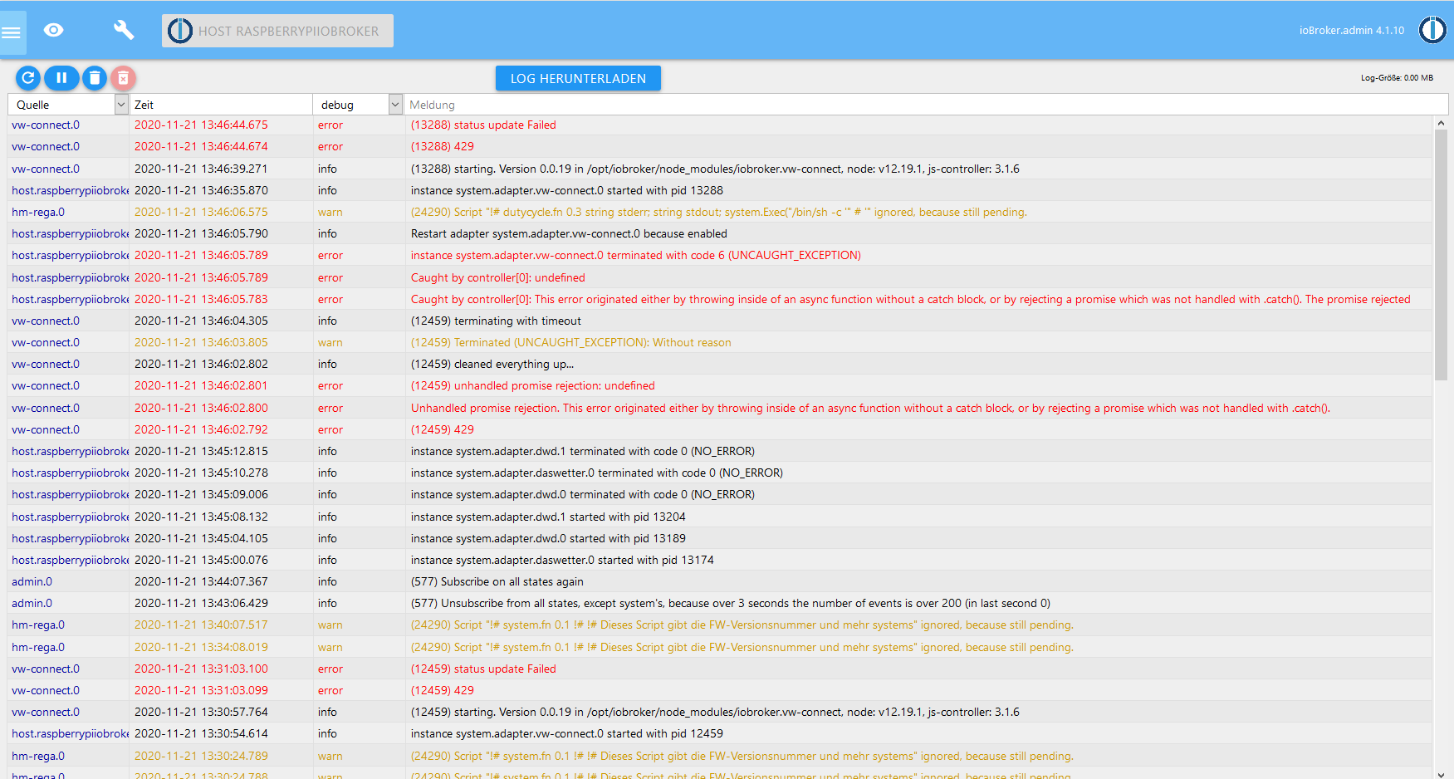
Task: Select 'terminated with code 6 (UNCAUGHT_EXCEPTION)' message
Action: [x=635, y=256]
